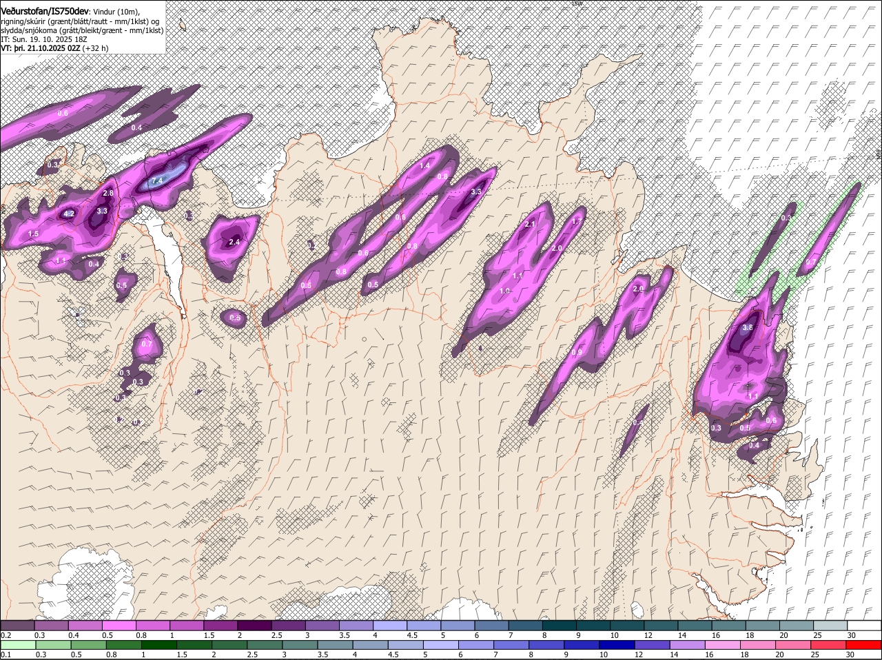
Task: Click the 0.9 precipitation value label
Action: [577, 353]
